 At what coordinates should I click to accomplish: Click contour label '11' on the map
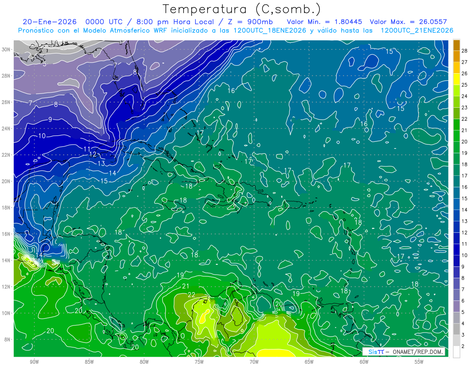87,149
